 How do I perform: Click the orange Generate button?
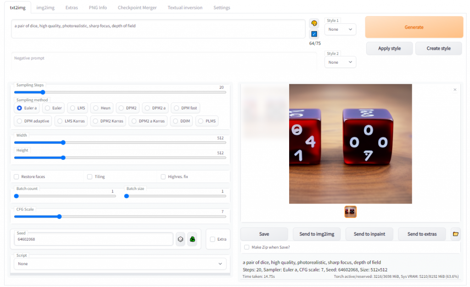coord(414,27)
